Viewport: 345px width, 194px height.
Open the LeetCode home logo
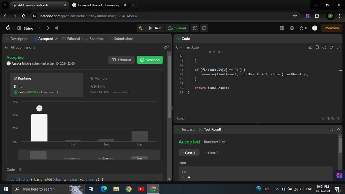point(8,28)
